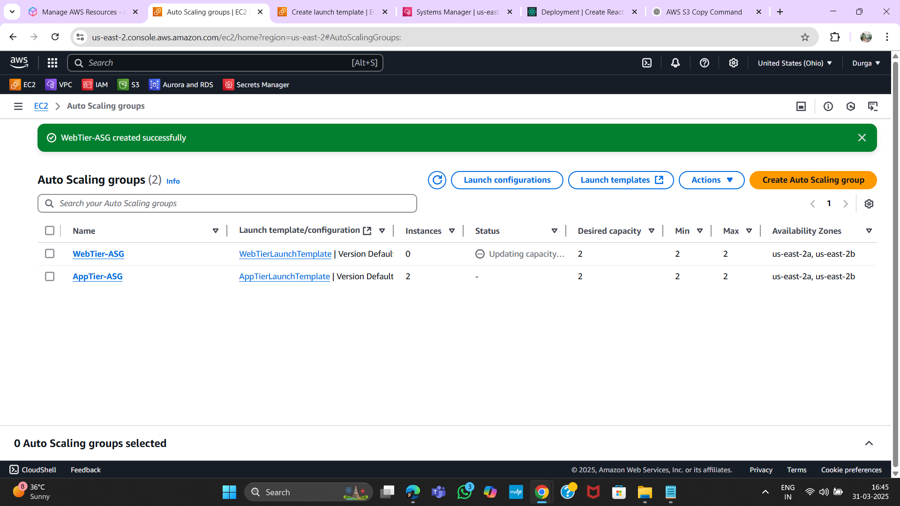Open a new browser tab
Image resolution: width=900 pixels, height=506 pixels.
point(780,12)
